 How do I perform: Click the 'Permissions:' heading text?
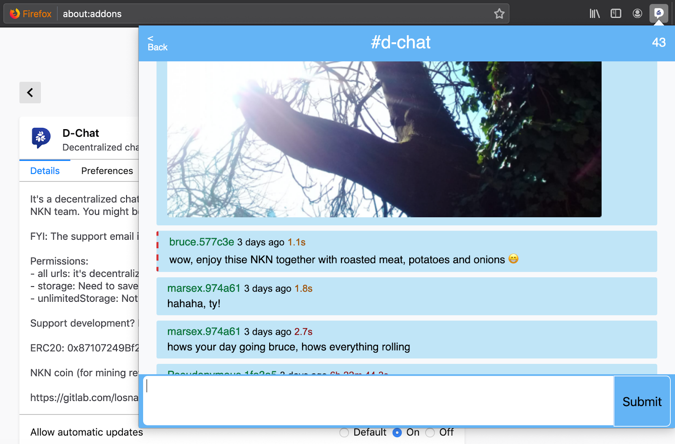point(59,261)
